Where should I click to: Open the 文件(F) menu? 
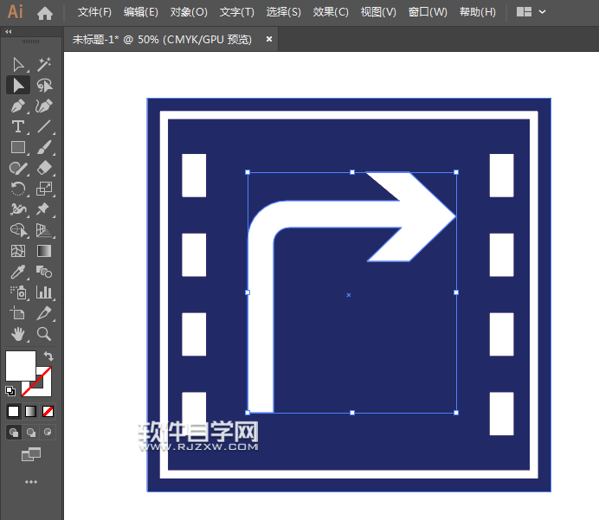pos(94,12)
